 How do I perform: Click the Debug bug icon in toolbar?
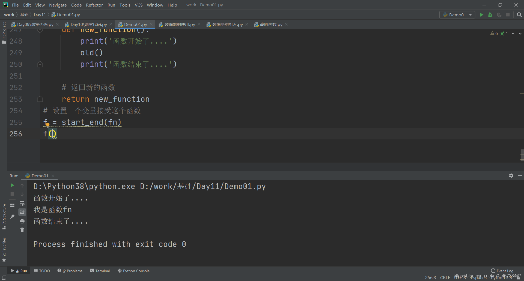coord(490,15)
